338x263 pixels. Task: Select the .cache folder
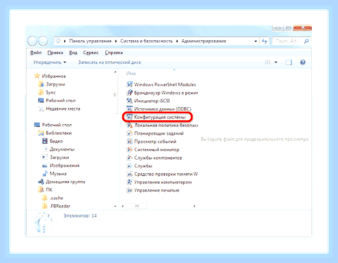tap(57, 198)
